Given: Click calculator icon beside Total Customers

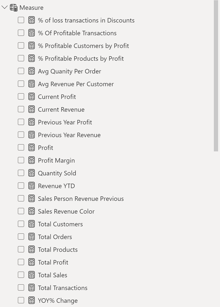Looking at the screenshot, I should pyautogui.click(x=32, y=224).
